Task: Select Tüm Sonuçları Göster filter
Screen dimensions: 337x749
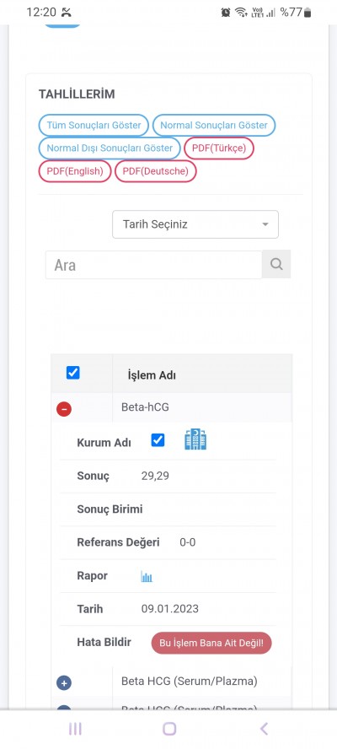Action: [94, 126]
